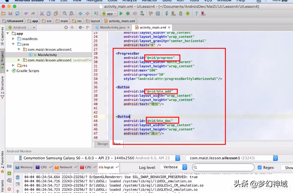Switch to the MainActivity.java editor tab
293x193 pixels.
[112, 27]
